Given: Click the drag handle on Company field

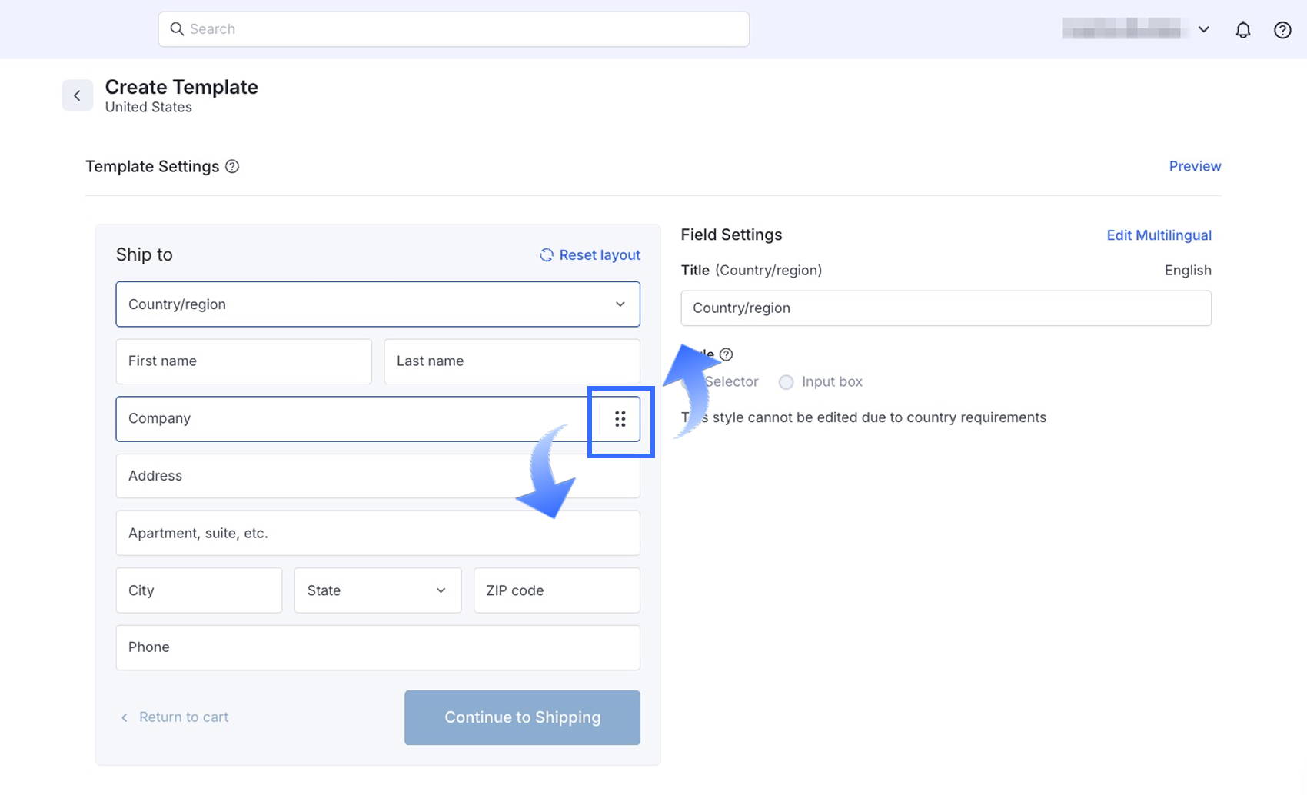Looking at the screenshot, I should (620, 419).
